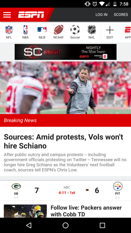Image resolution: width=131 pixels, height=233 pixels.
Task: Open the NFL league icon
Action: coord(9,30)
